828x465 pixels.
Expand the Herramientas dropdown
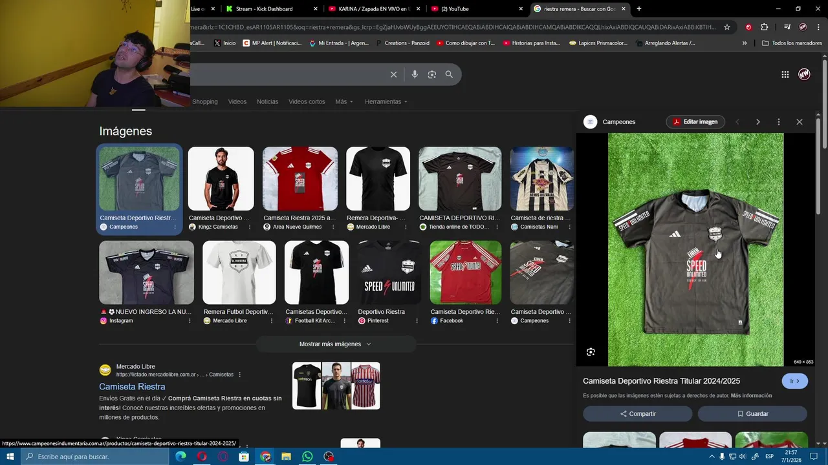pyautogui.click(x=386, y=101)
